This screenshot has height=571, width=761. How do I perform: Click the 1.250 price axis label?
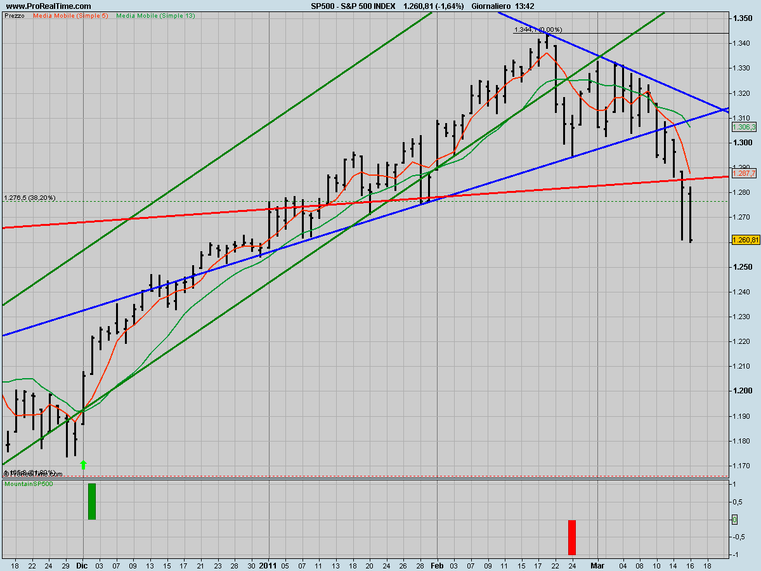tap(743, 267)
